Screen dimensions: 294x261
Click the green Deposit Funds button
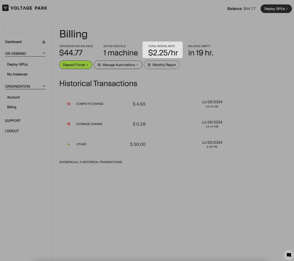tap(75, 65)
